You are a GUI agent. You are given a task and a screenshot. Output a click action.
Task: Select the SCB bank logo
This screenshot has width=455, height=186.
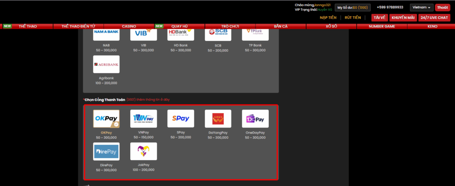(218, 35)
